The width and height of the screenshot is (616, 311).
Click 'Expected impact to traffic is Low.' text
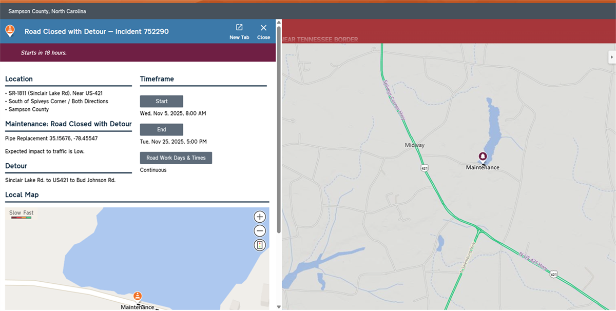pyautogui.click(x=45, y=151)
